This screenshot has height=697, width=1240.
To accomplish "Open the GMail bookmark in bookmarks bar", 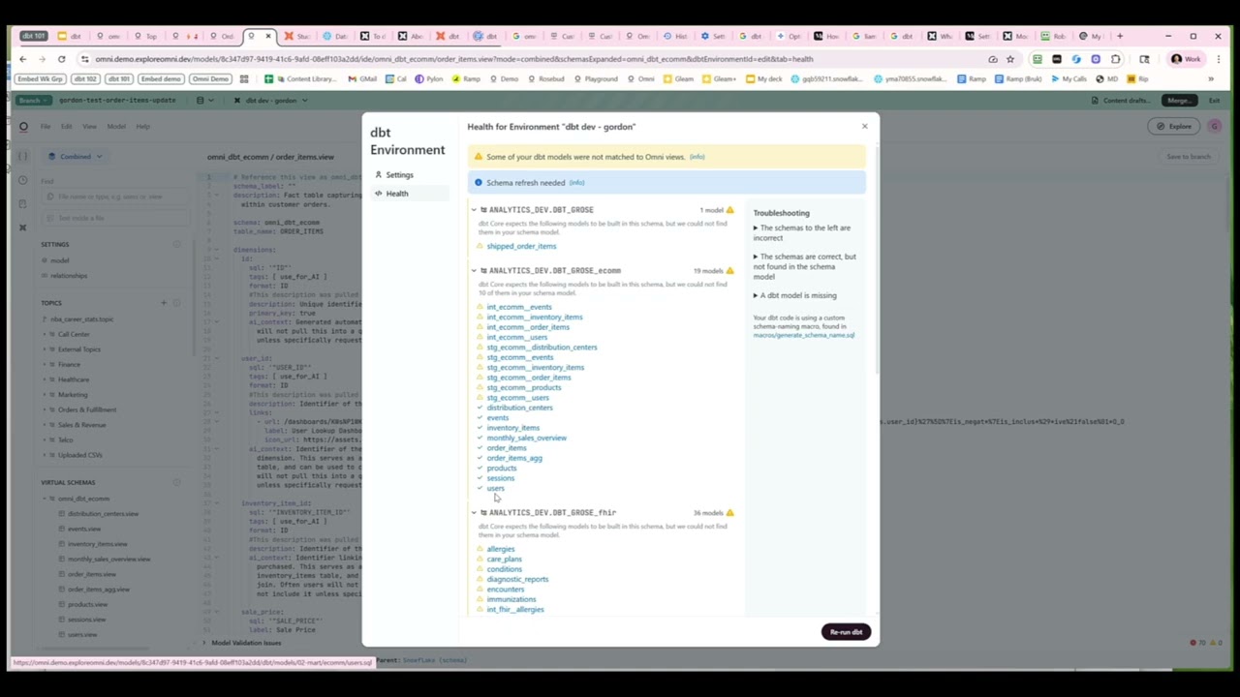I will pyautogui.click(x=362, y=79).
